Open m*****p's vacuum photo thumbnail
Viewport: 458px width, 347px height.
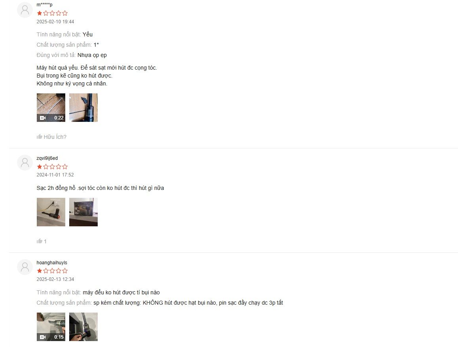click(x=83, y=108)
